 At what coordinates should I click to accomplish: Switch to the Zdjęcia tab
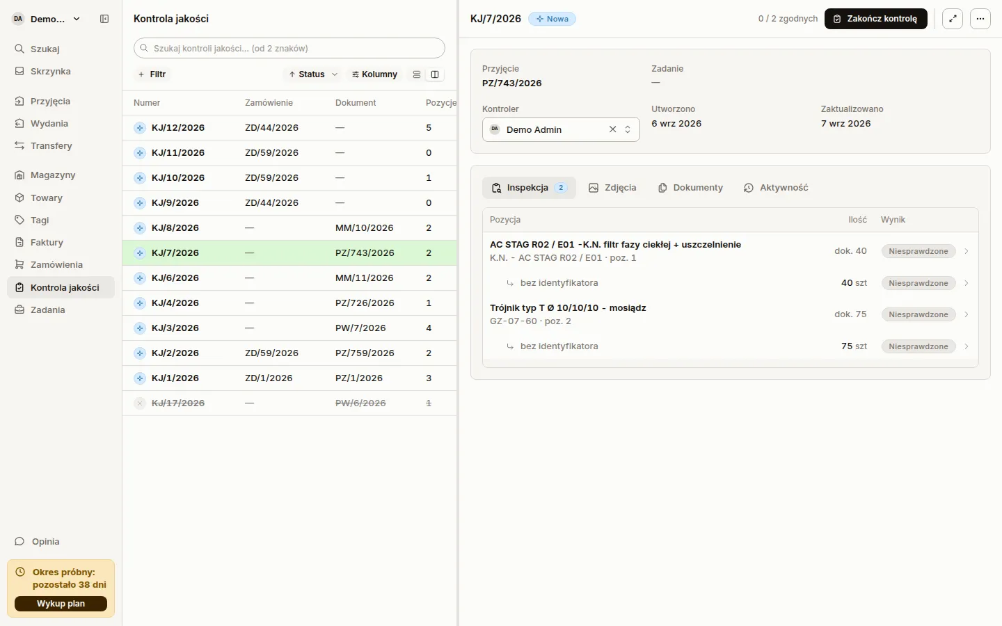pos(612,188)
